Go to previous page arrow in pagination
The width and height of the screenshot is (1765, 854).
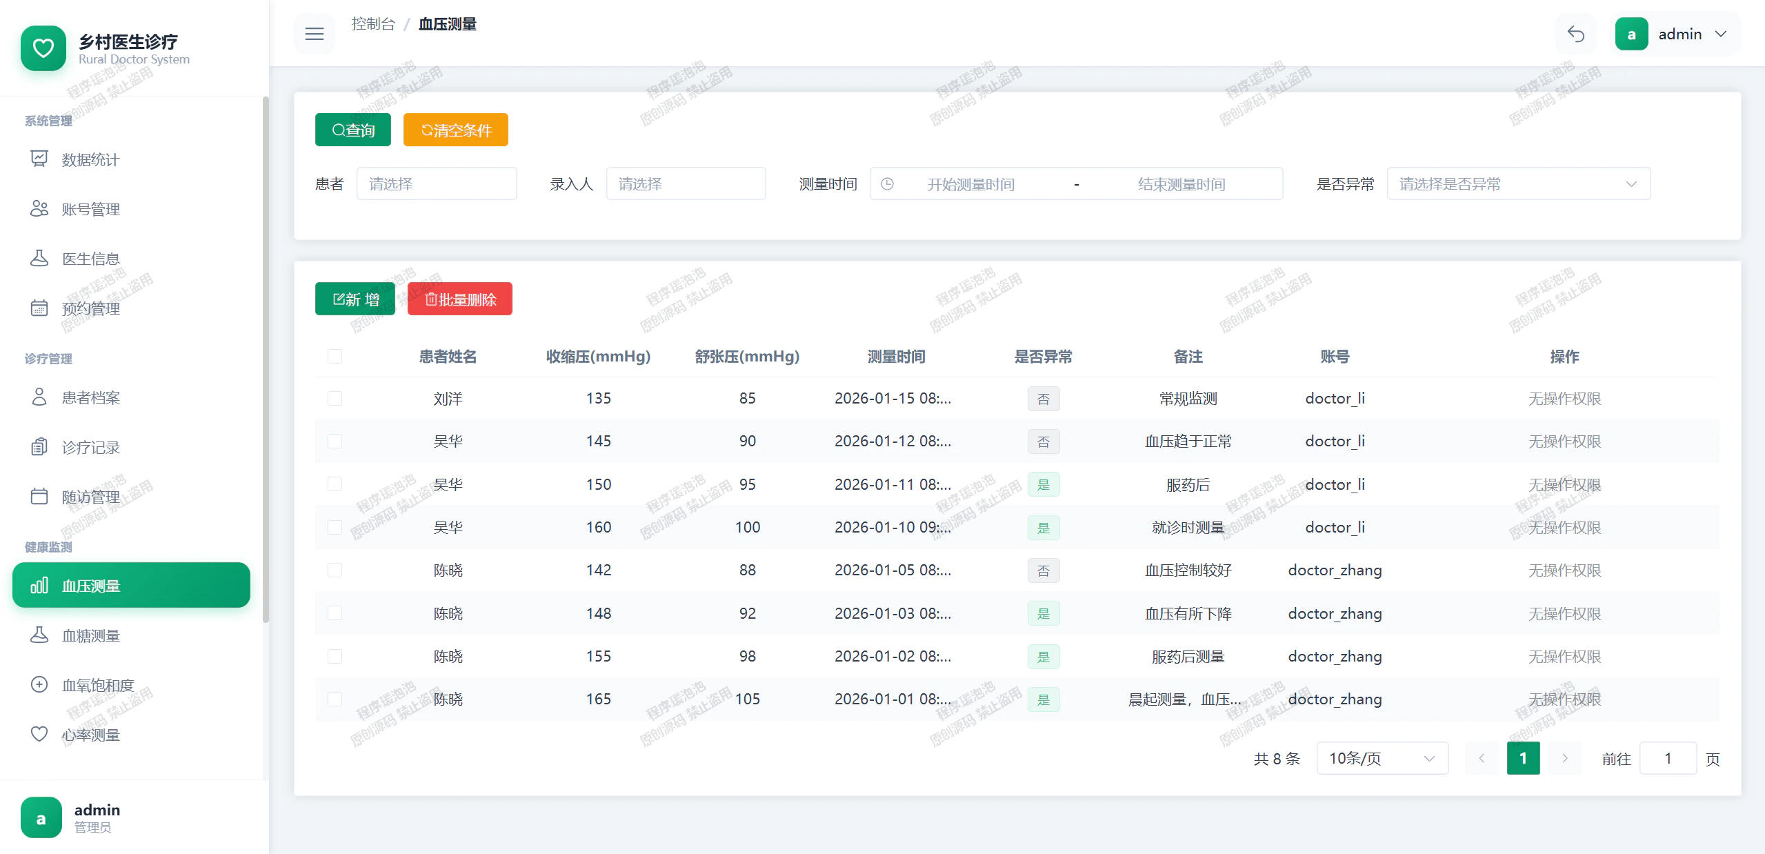[x=1482, y=758]
